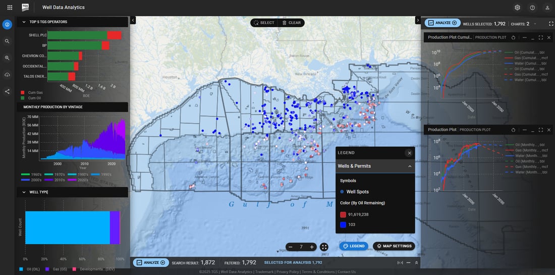Collapse the Top 5 TGS Operators section
The image size is (555, 275).
coord(24,22)
